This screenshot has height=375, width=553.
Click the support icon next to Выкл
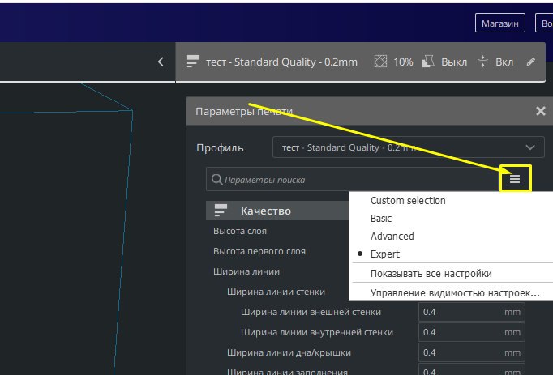pyautogui.click(x=428, y=62)
